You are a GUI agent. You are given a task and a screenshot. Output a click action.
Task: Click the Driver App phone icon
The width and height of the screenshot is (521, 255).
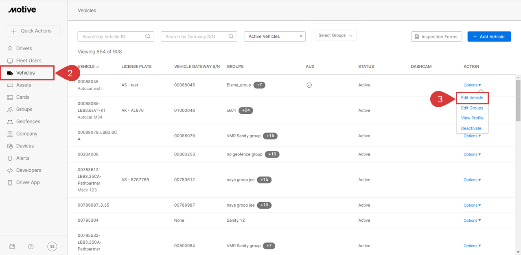tap(10, 182)
